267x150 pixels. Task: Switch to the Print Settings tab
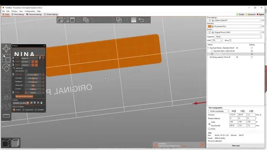click(18, 15)
